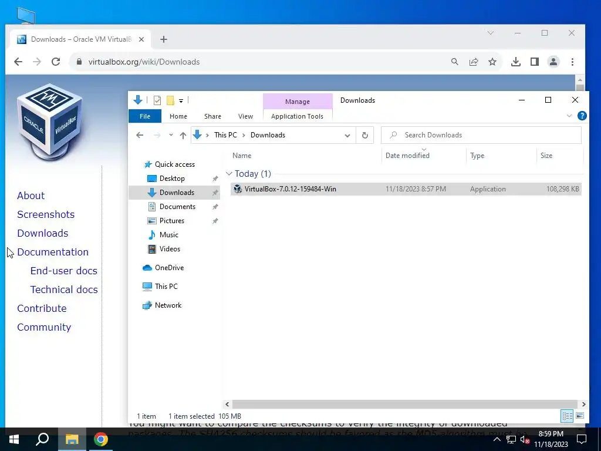601x451 pixels.
Task: Switch to the Share ribbon tab
Action: pos(212,116)
